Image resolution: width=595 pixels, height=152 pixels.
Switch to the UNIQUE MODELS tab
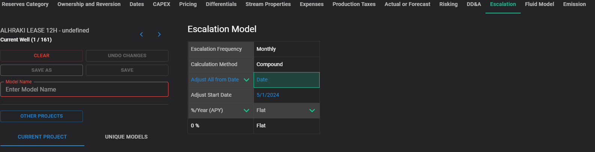[126, 137]
